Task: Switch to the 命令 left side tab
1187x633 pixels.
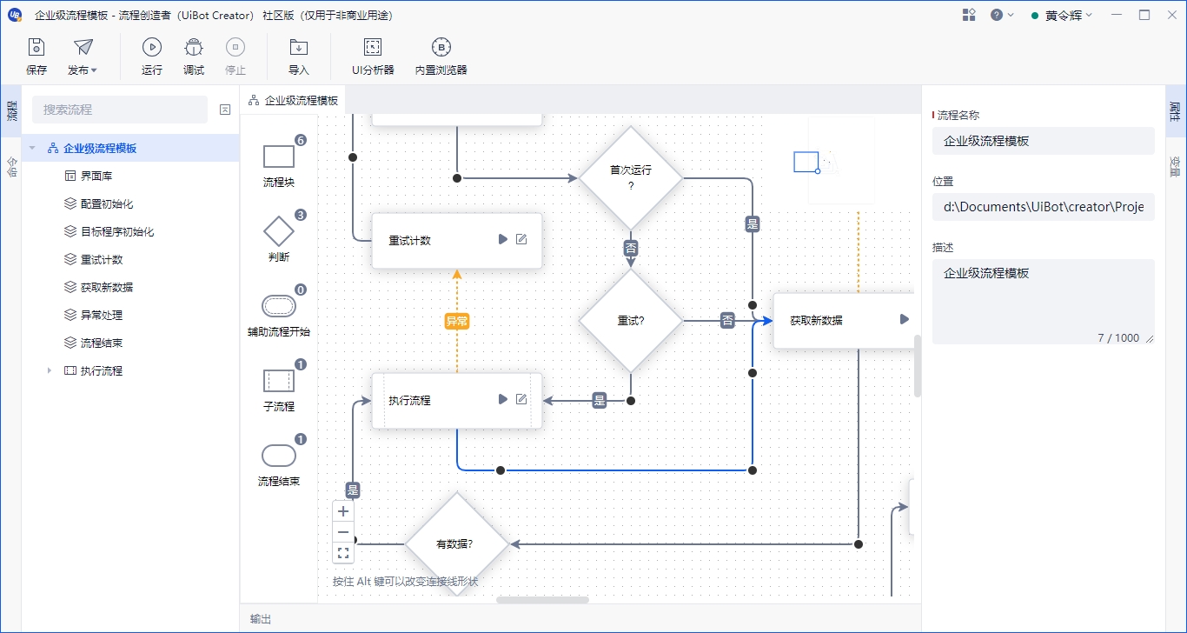Action: click(11, 165)
